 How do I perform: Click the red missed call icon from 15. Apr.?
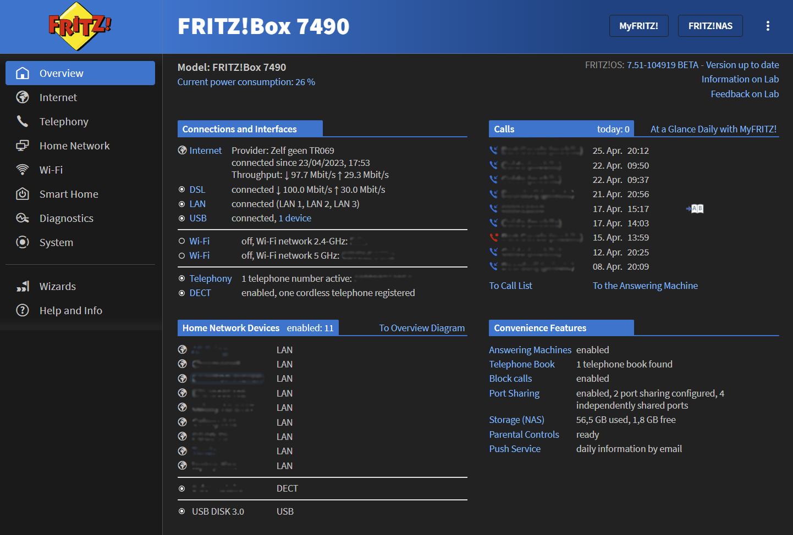(493, 237)
